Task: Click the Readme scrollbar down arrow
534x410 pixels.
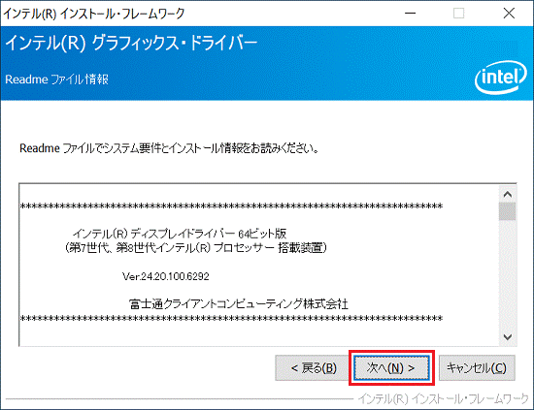Action: coord(508,337)
